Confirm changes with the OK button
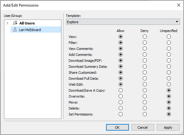 [117, 127]
